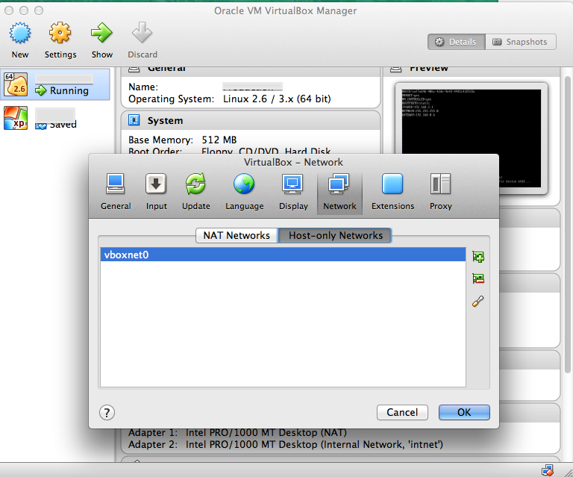Click the 'Base Memory: 512 MB' text
This screenshot has height=477, width=573.
(x=182, y=140)
